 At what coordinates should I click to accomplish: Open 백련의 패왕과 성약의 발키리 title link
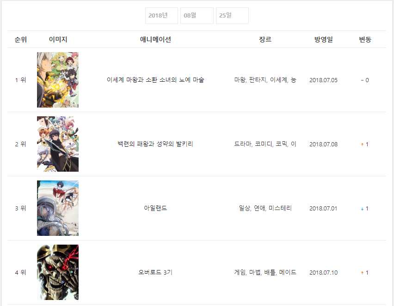[x=155, y=144]
